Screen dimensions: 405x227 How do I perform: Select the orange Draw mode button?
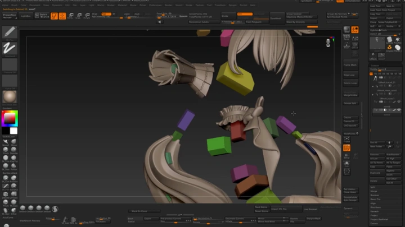tap(62, 16)
